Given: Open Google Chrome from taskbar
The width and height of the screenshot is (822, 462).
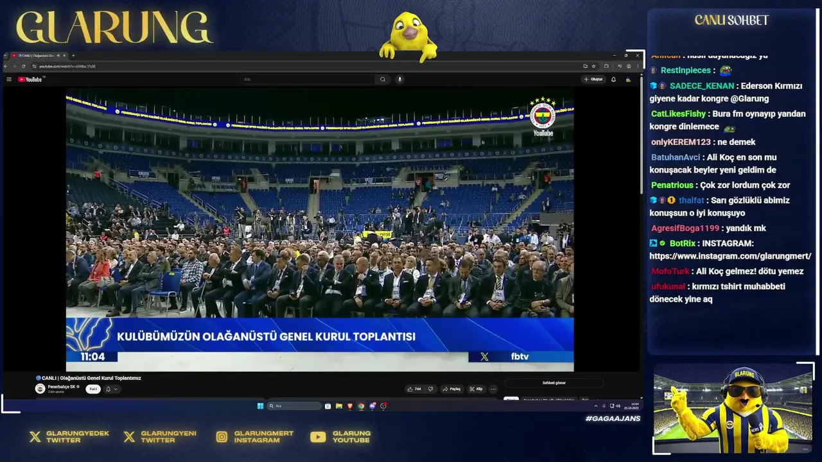Looking at the screenshot, I should click(361, 406).
